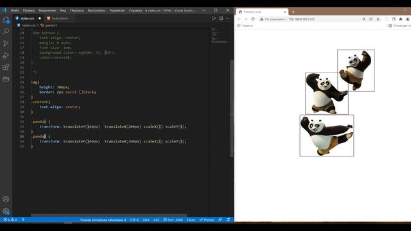Open the Терминал menu

[117, 10]
